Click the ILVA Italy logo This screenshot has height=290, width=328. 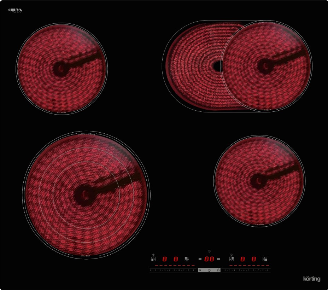pos(15,10)
